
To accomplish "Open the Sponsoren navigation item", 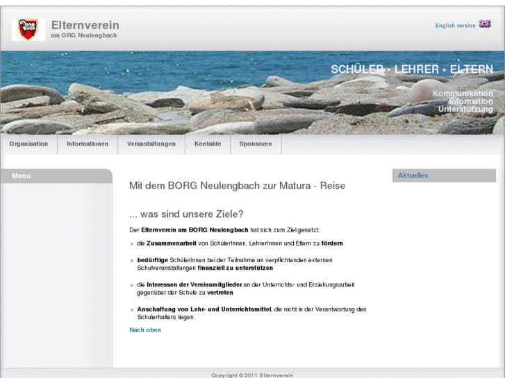I will point(256,144).
